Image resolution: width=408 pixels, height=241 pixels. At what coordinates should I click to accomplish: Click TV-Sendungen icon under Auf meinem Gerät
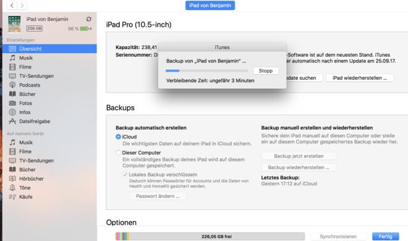point(12,161)
